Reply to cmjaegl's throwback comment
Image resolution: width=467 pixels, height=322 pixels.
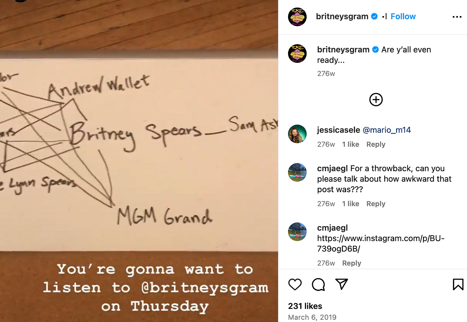pyautogui.click(x=376, y=204)
